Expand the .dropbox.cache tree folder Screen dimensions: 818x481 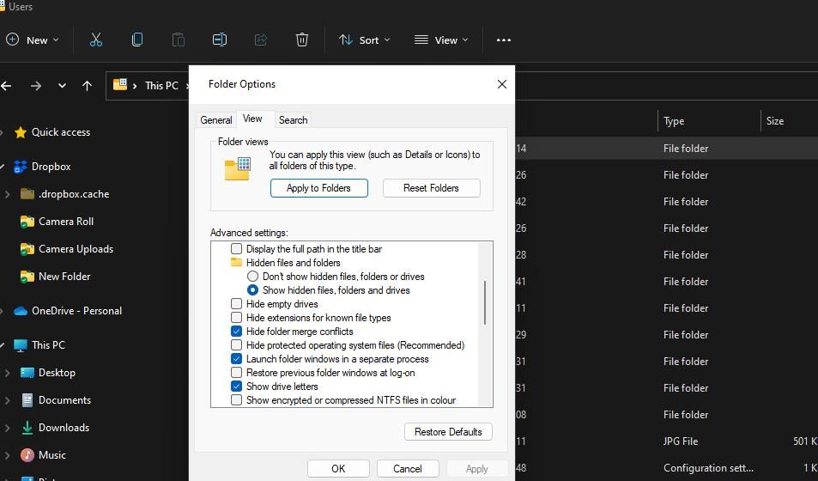click(8, 194)
